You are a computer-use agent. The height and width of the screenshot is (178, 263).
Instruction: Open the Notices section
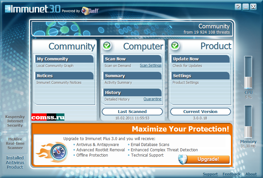pyautogui.click(x=64, y=75)
